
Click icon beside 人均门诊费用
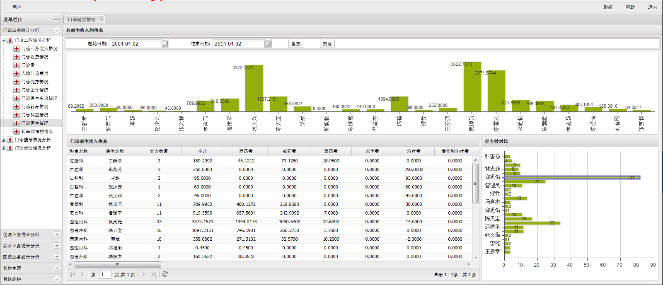(17, 73)
